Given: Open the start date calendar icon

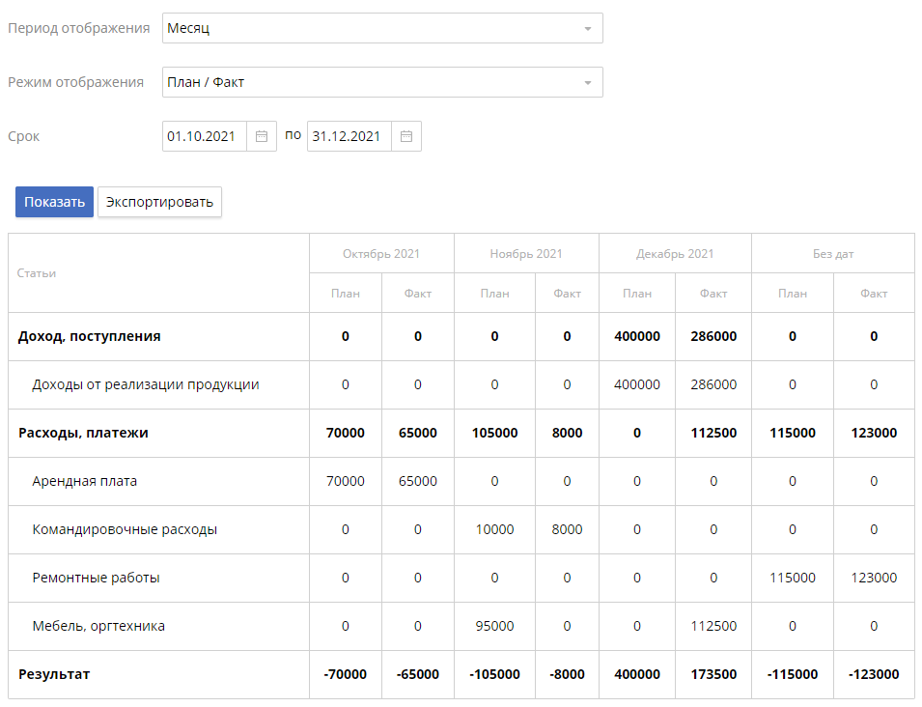Looking at the screenshot, I should point(261,137).
